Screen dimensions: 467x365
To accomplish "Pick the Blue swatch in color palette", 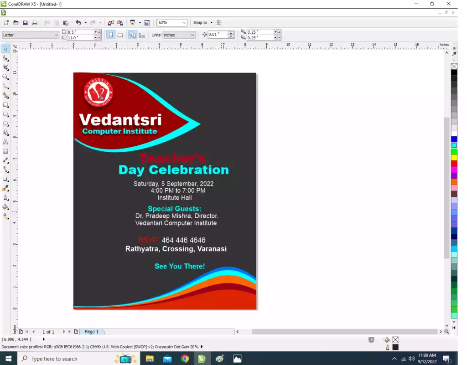I will (454, 139).
